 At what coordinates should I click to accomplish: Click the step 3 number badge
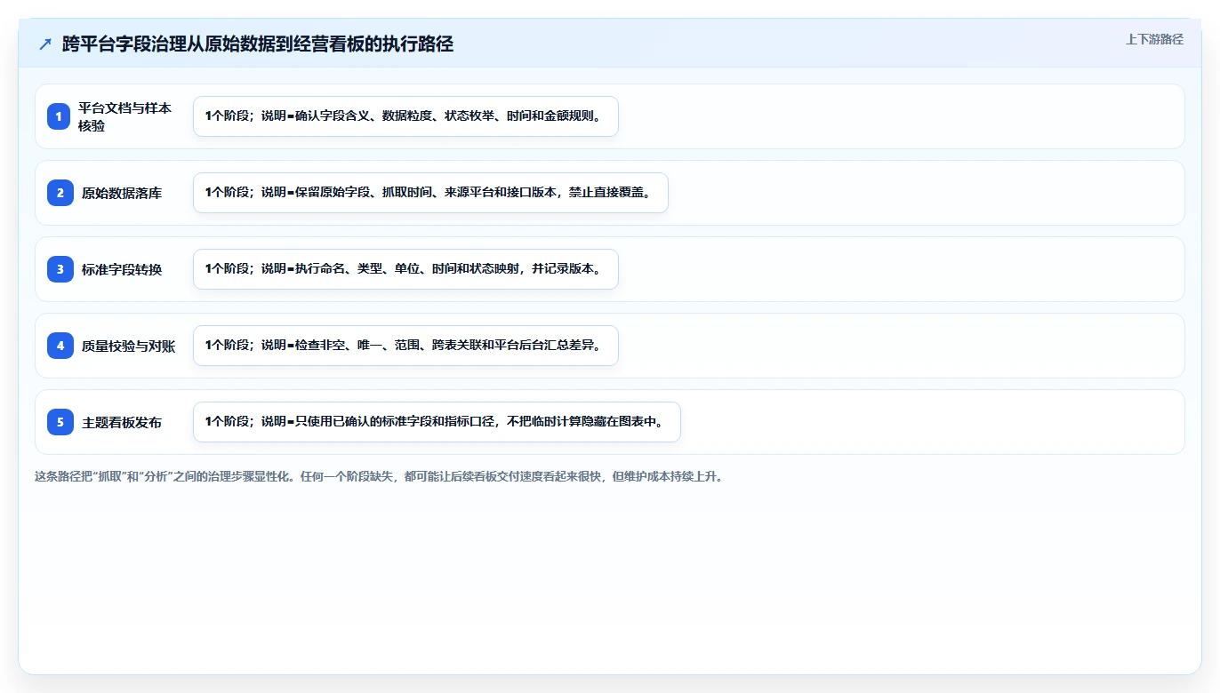(60, 269)
